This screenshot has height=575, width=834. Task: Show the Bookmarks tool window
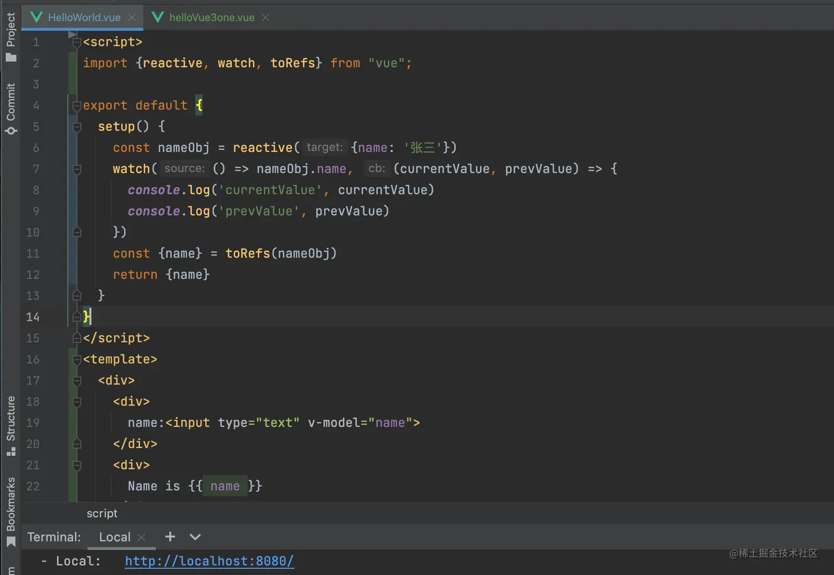10,512
